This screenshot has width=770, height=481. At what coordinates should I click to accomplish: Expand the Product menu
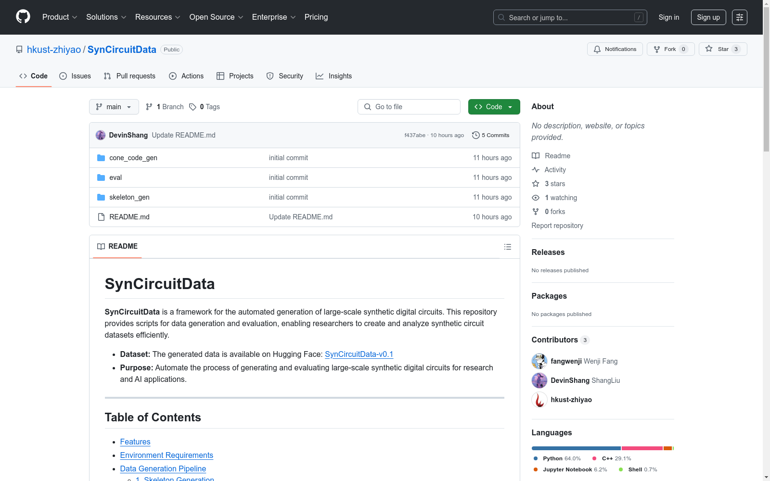tap(60, 17)
